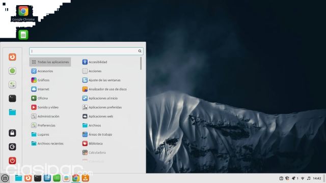Lock the screen using the padlock icon
326x183 pixels.
coord(12,133)
